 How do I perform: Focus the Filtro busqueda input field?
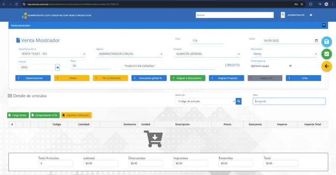tap(289, 101)
